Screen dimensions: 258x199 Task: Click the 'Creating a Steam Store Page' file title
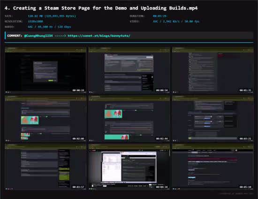(101, 8)
